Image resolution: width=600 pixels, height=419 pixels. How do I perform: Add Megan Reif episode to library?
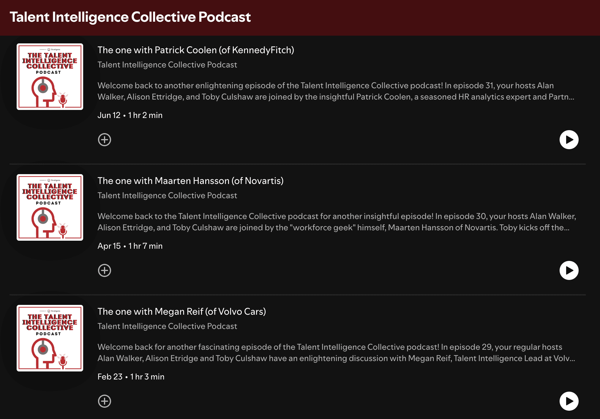tap(105, 401)
